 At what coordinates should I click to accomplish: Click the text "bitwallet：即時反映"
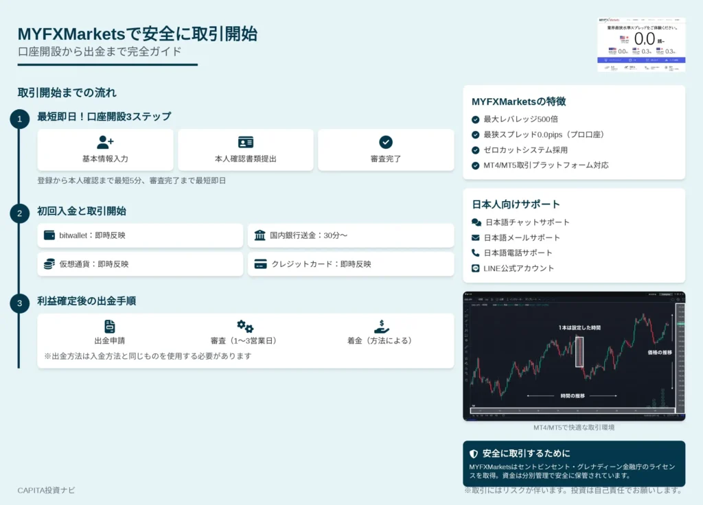point(93,235)
